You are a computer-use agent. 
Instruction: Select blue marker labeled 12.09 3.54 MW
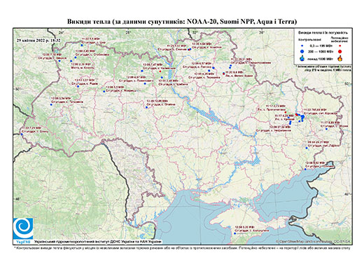point(51,104)
